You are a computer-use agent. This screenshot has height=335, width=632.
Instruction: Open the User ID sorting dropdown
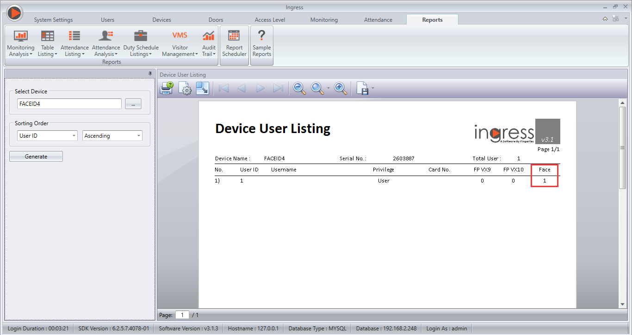tap(47, 136)
